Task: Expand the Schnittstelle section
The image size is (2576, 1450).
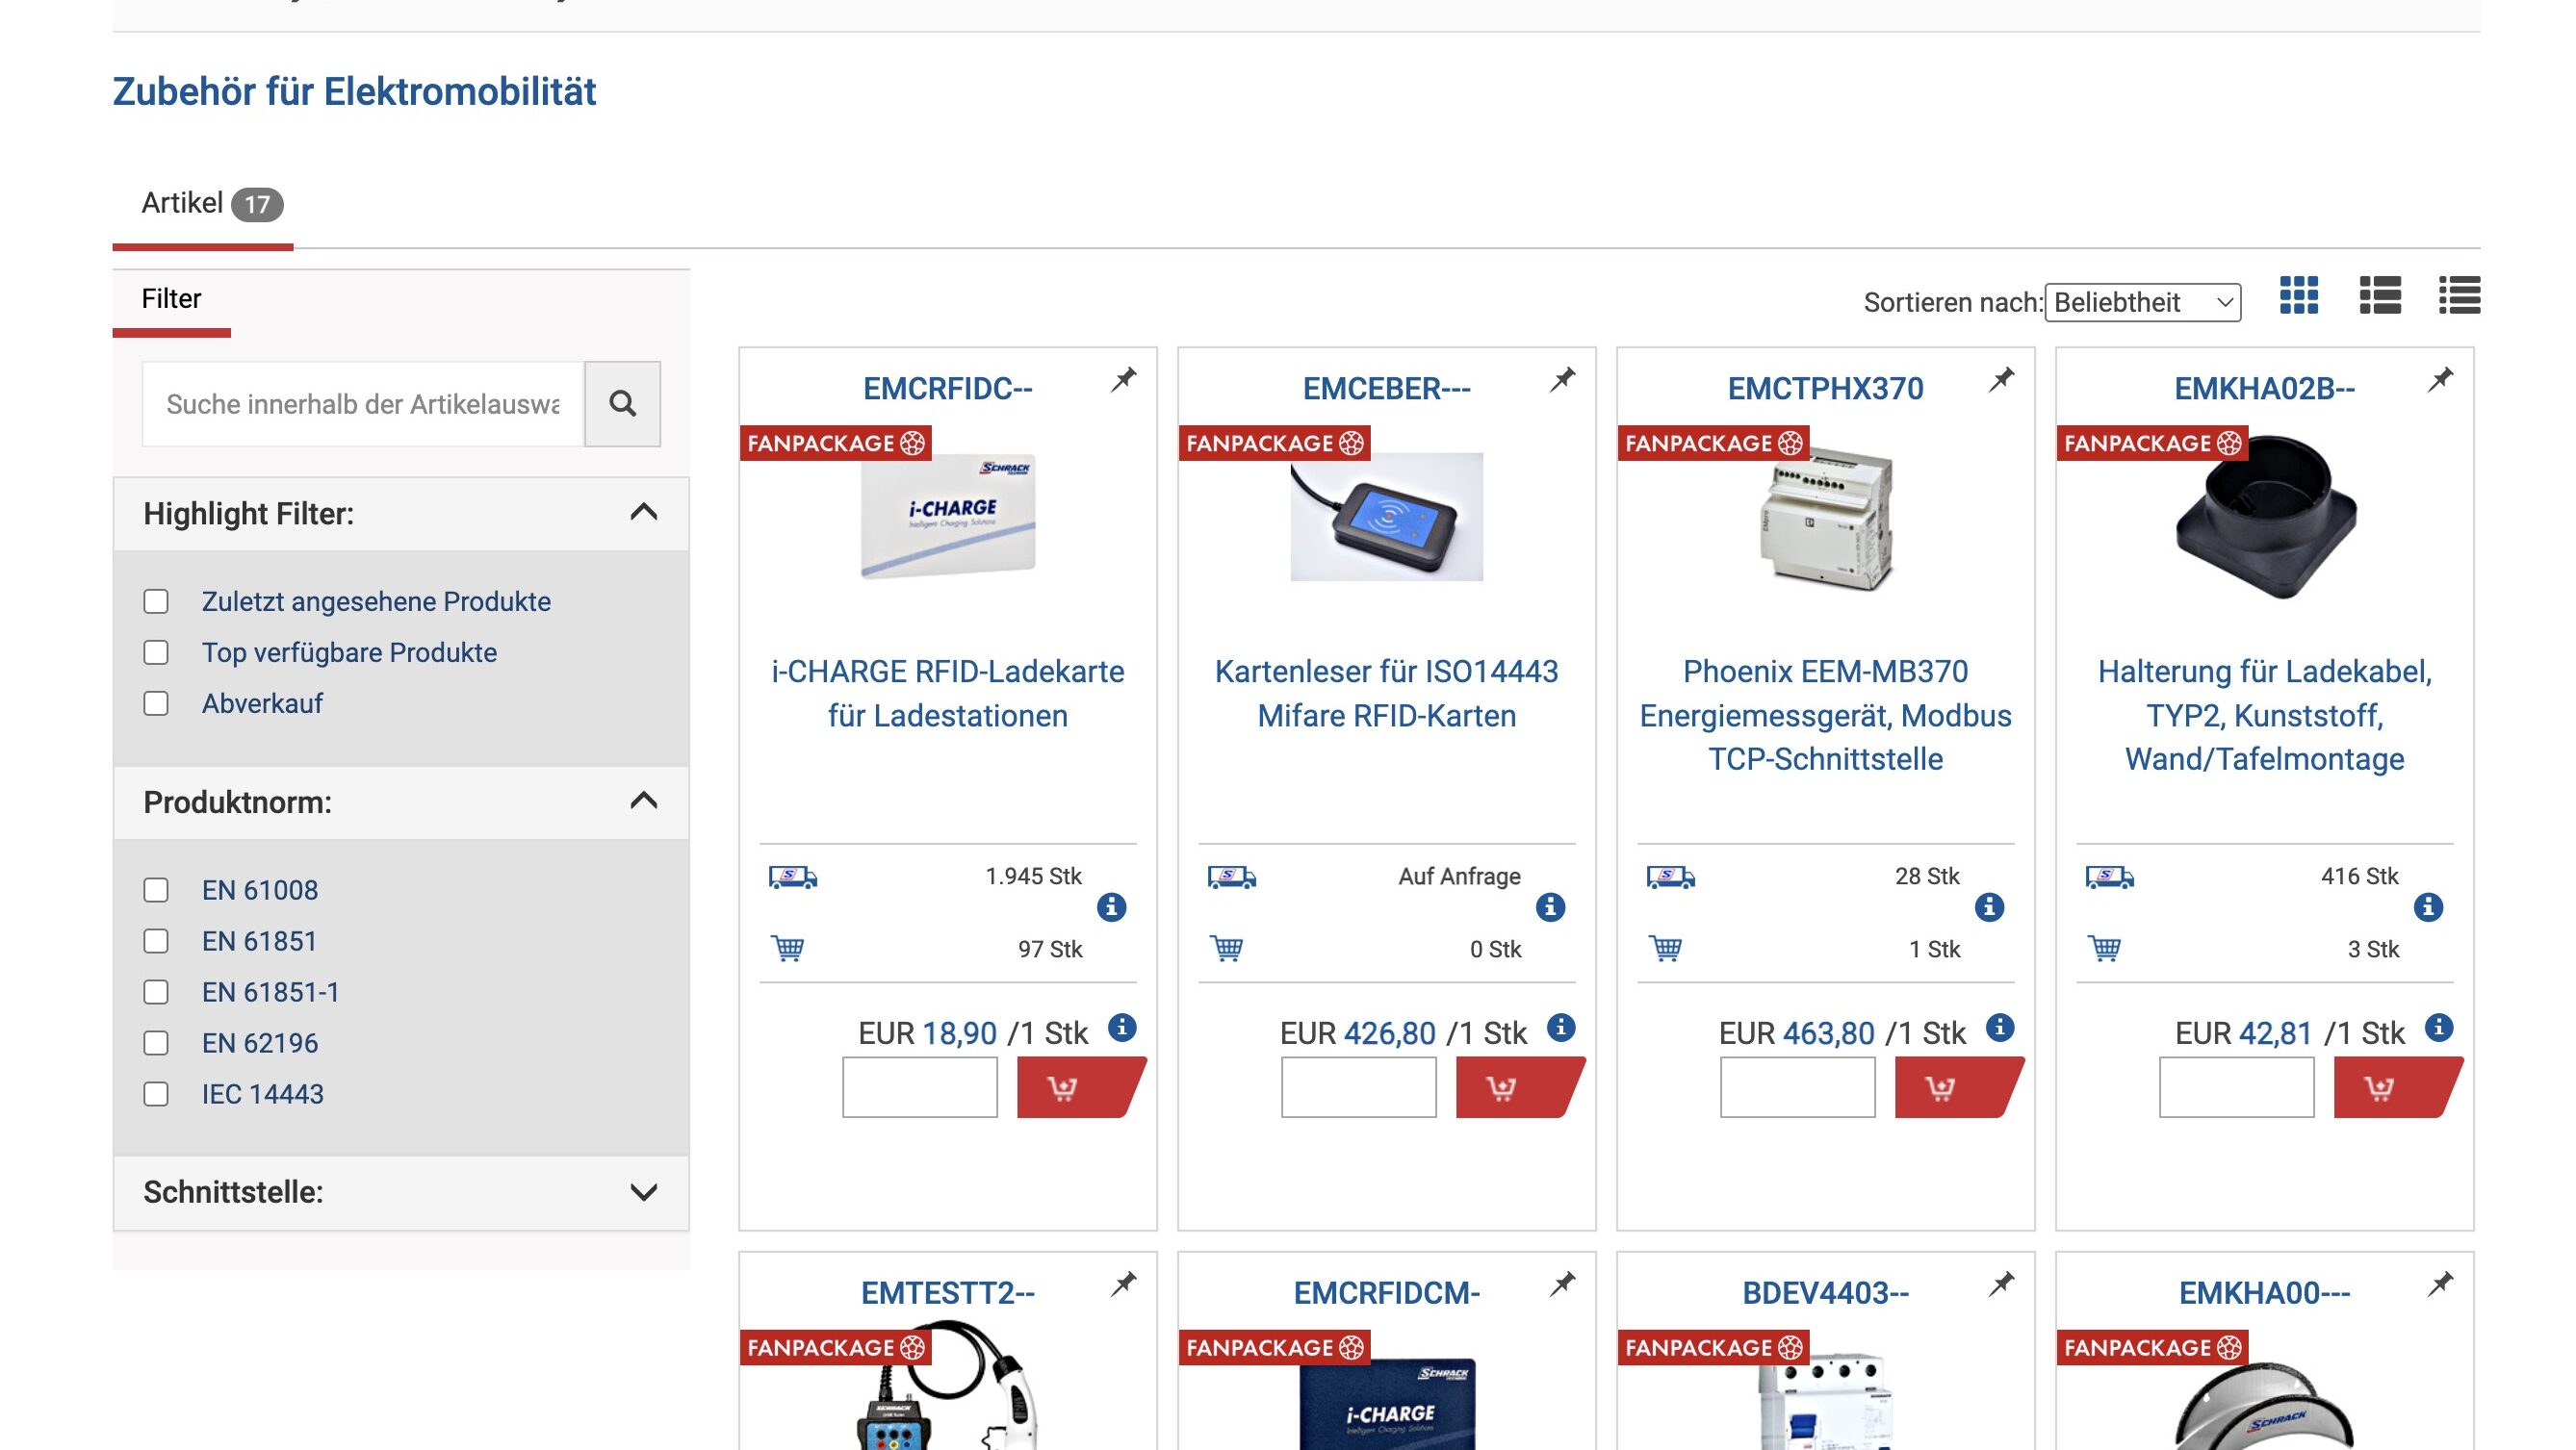Action: point(644,1192)
